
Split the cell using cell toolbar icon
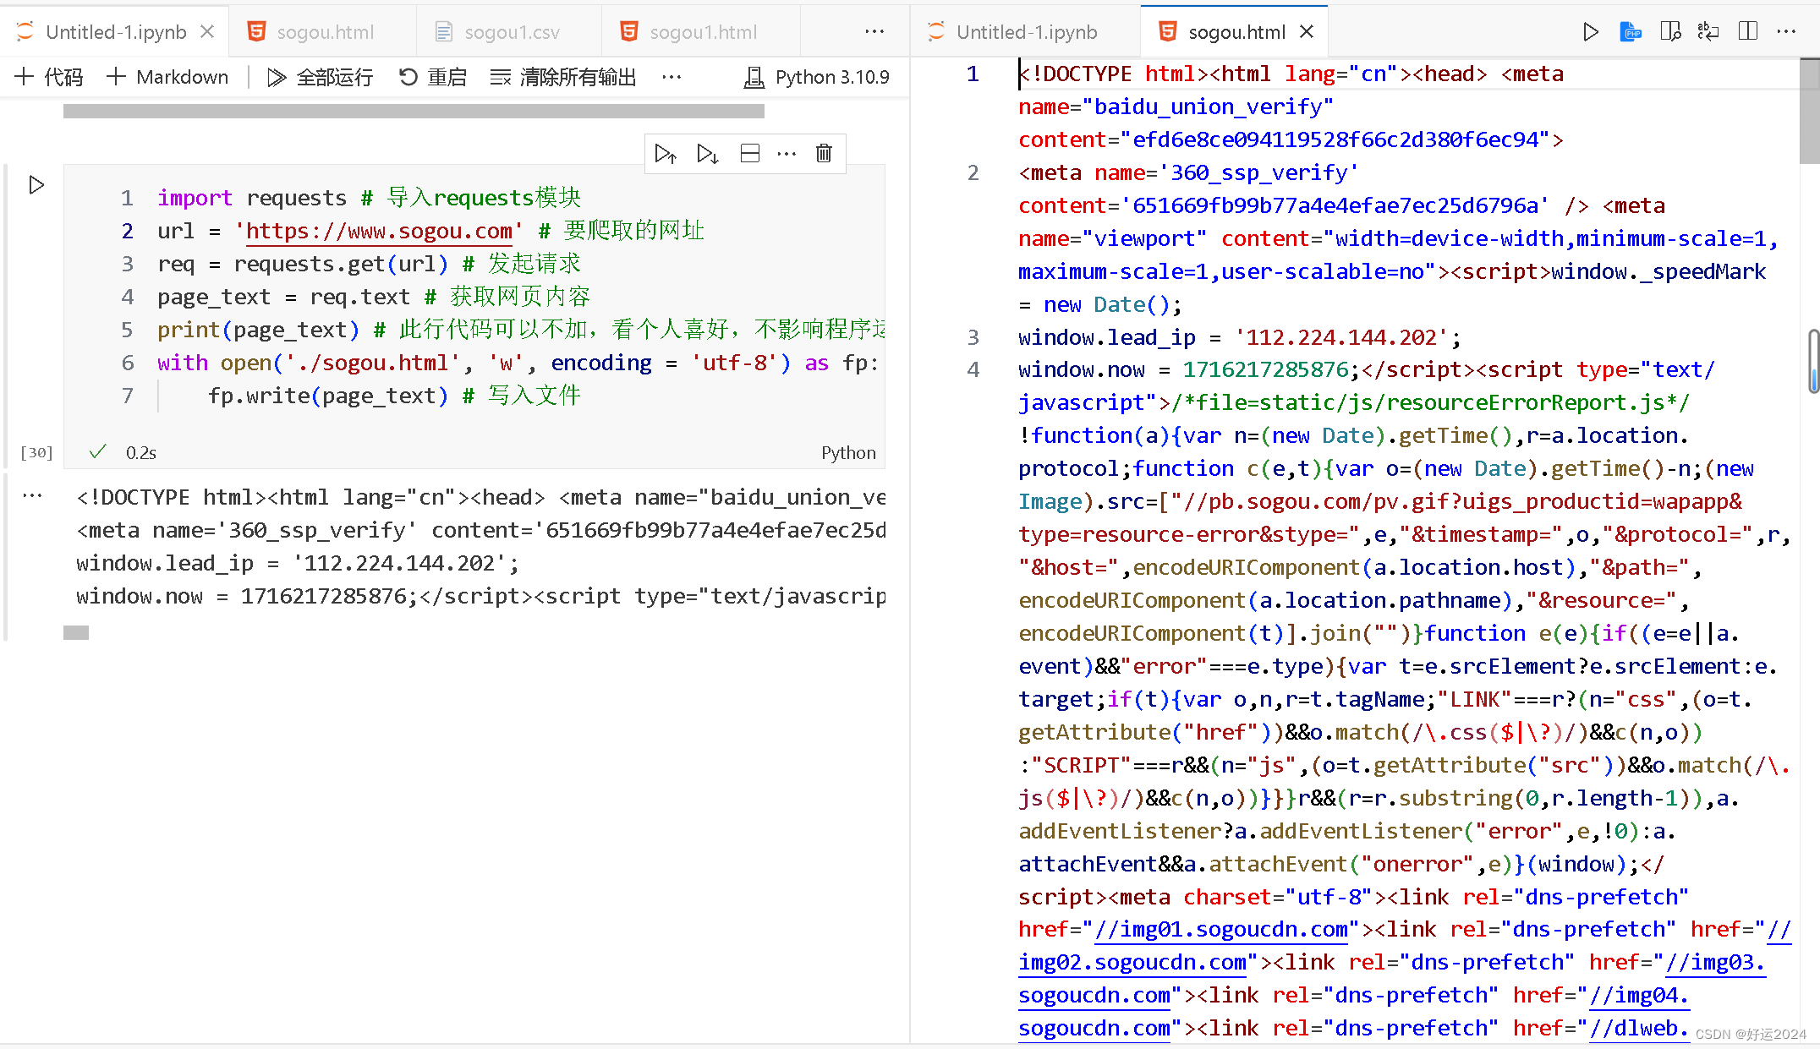(x=749, y=153)
